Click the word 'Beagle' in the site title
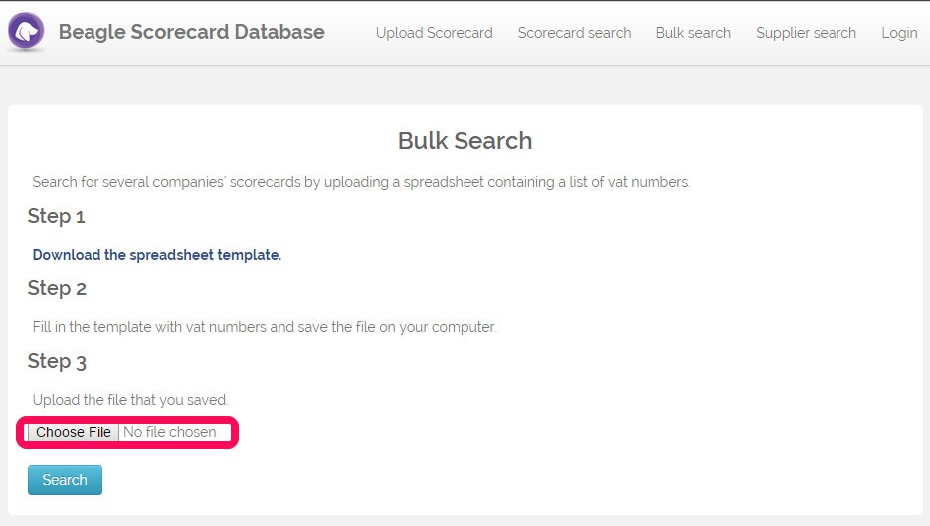This screenshot has height=526, width=930. tap(92, 32)
